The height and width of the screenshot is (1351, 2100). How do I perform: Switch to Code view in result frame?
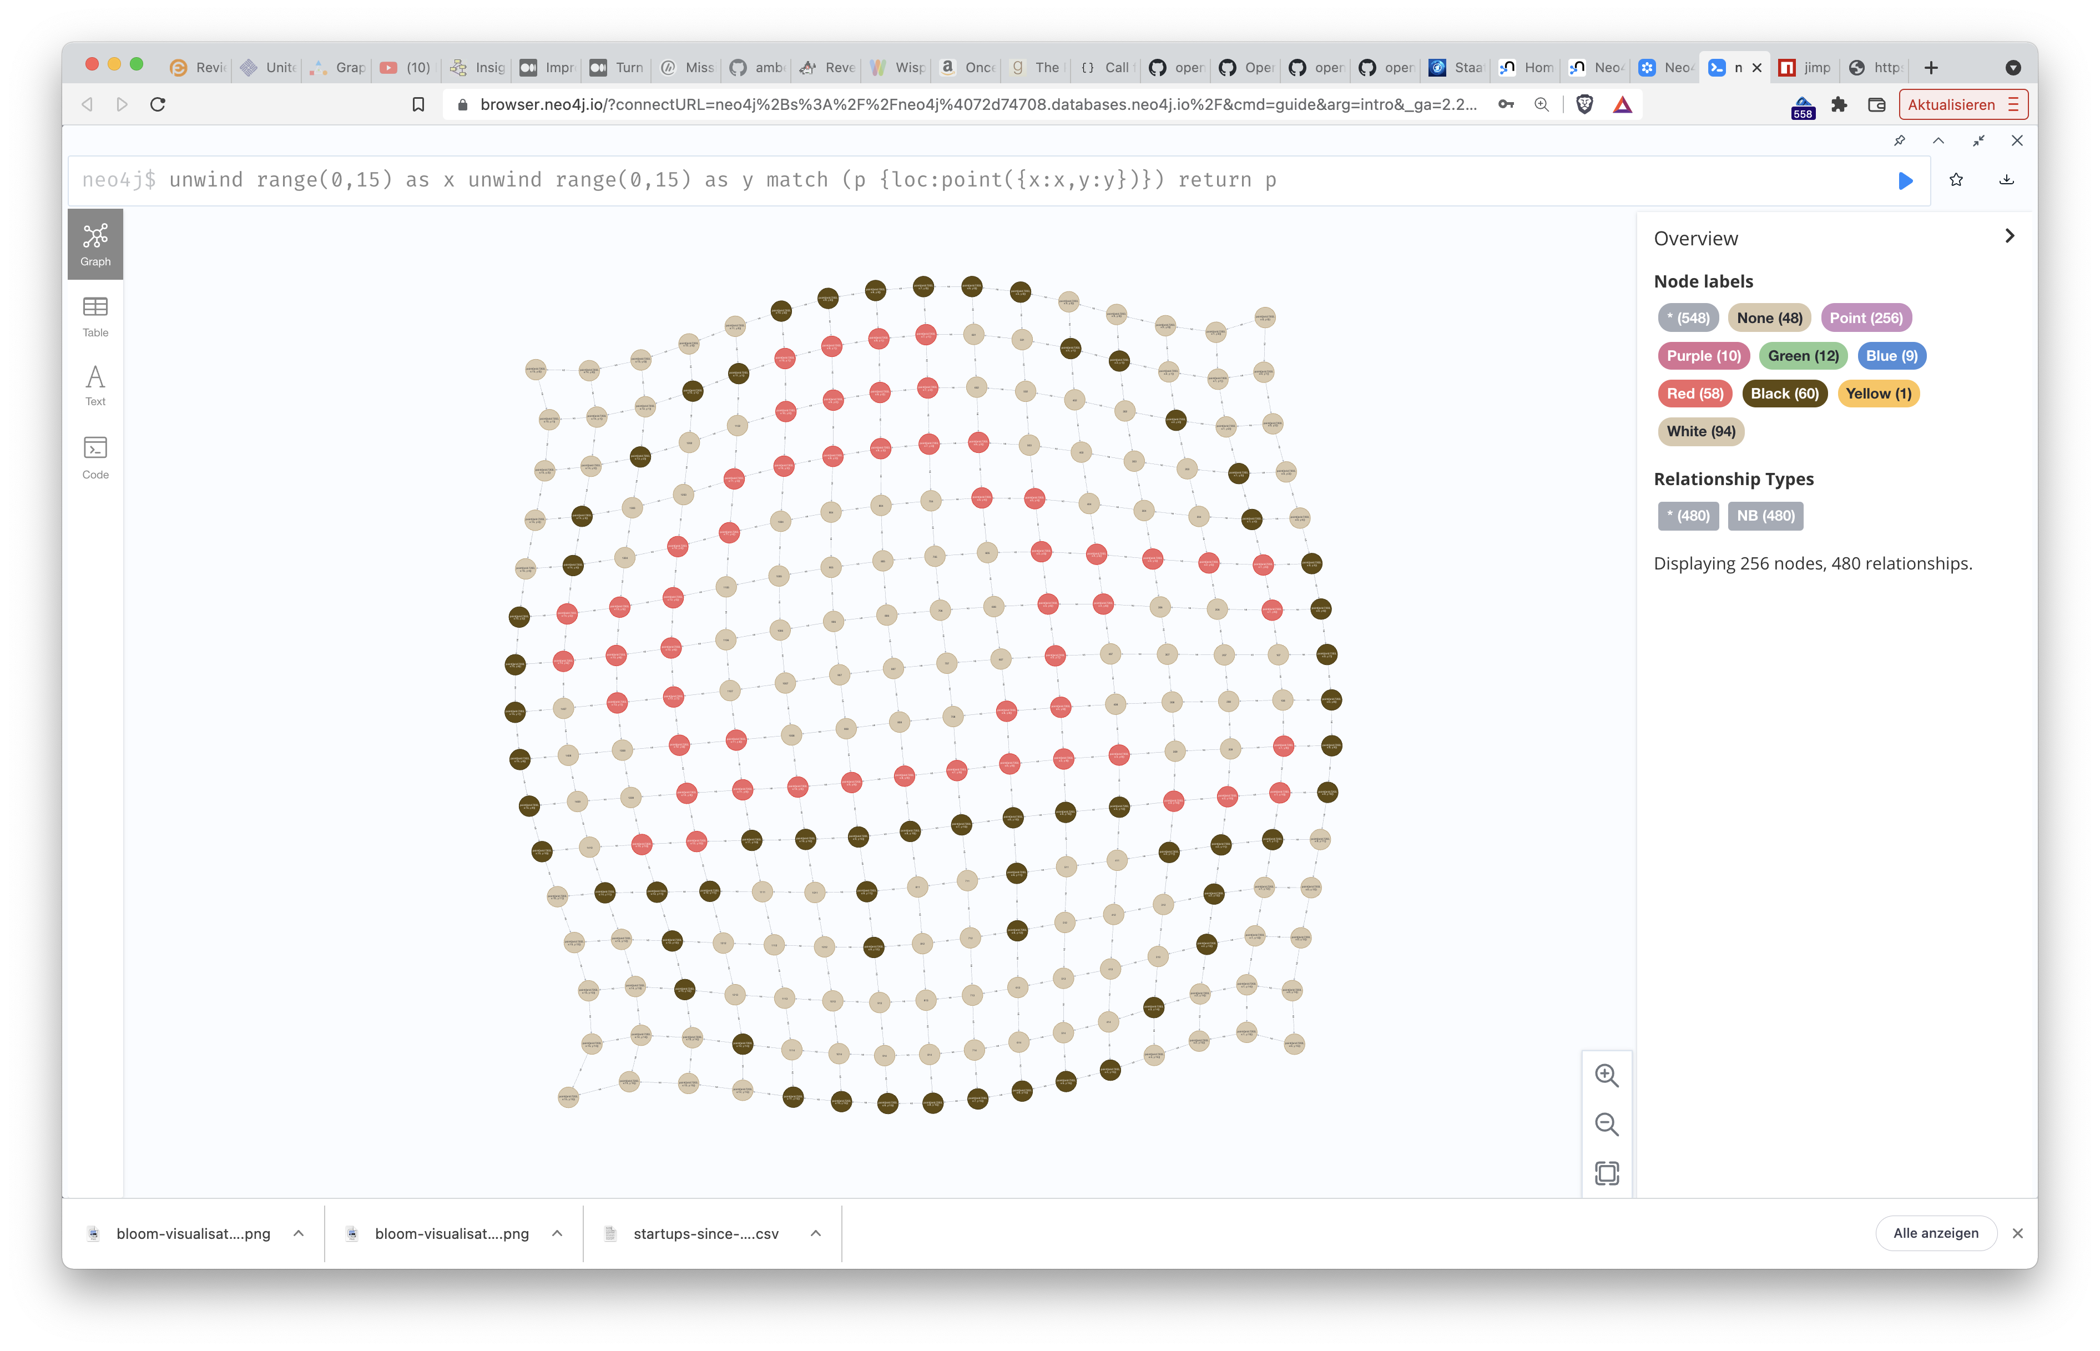point(95,458)
